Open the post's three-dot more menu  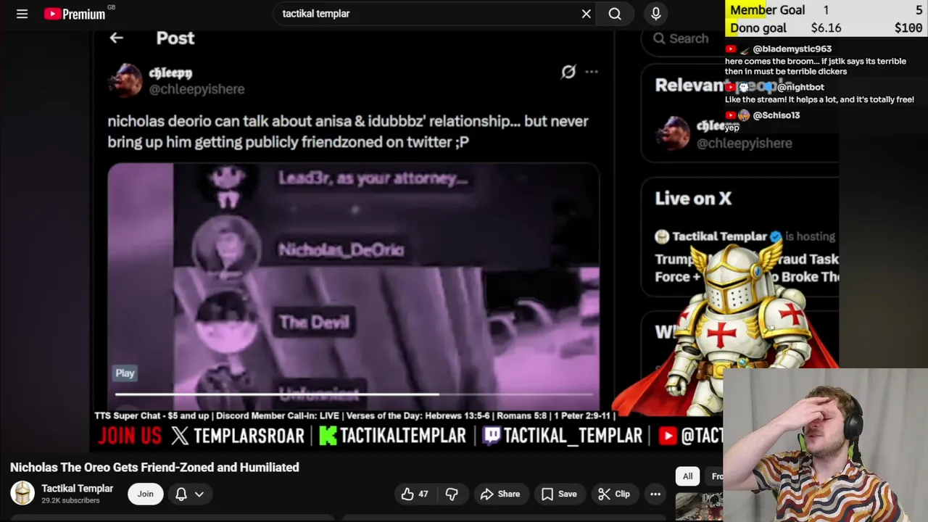coord(592,72)
